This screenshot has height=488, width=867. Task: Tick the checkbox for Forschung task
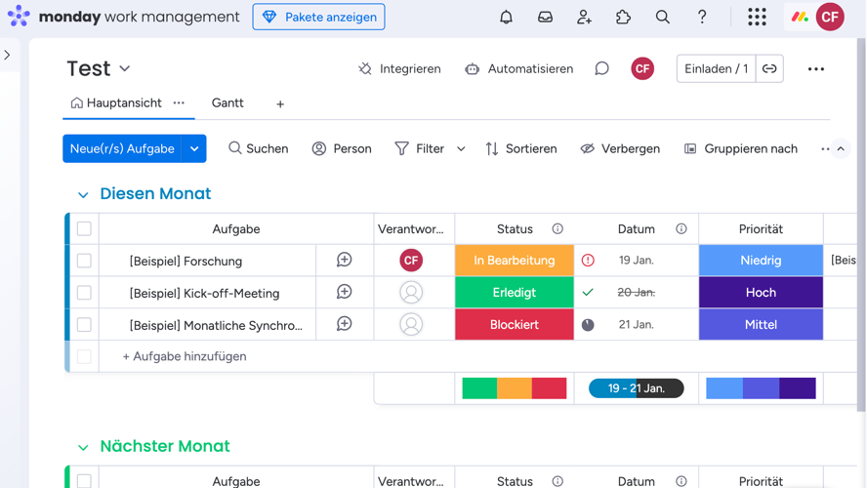point(84,261)
